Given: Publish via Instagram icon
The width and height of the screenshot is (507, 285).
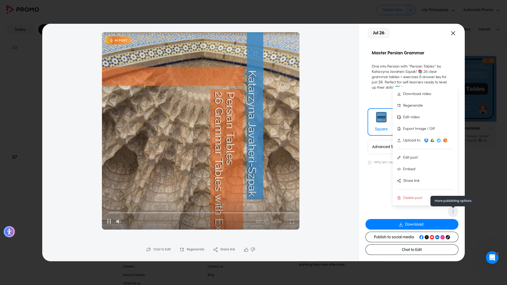Looking at the screenshot, I should click(x=443, y=237).
